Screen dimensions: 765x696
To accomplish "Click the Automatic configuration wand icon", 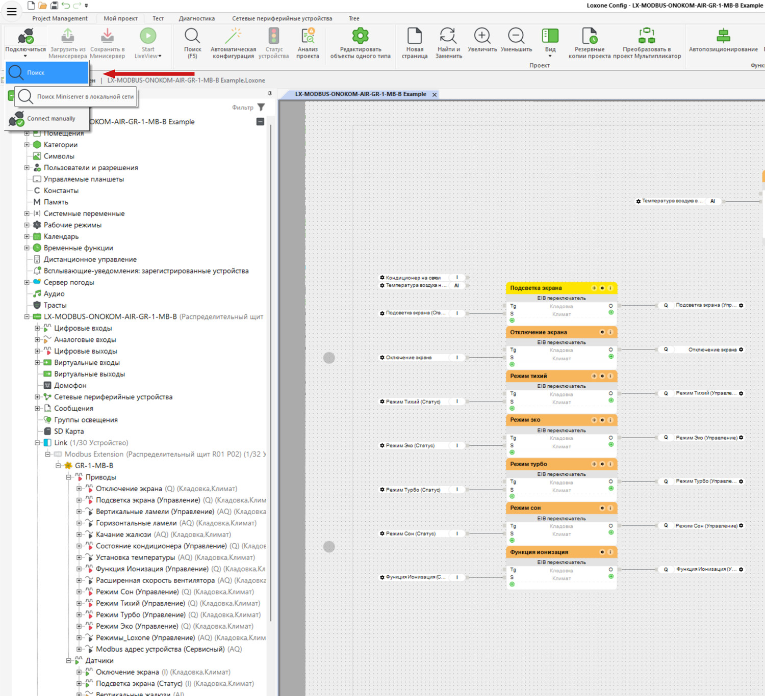I will (234, 37).
